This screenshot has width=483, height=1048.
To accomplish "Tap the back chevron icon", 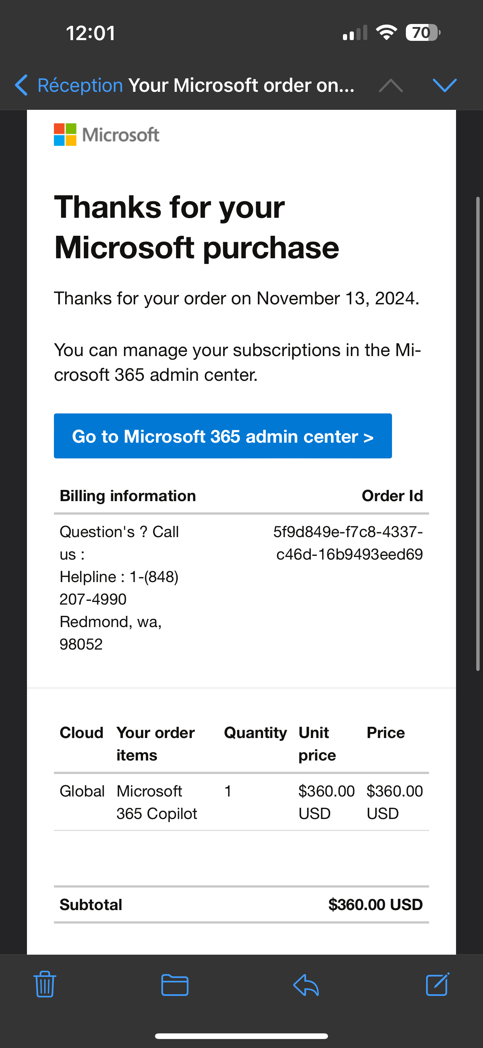I will coord(21,85).
